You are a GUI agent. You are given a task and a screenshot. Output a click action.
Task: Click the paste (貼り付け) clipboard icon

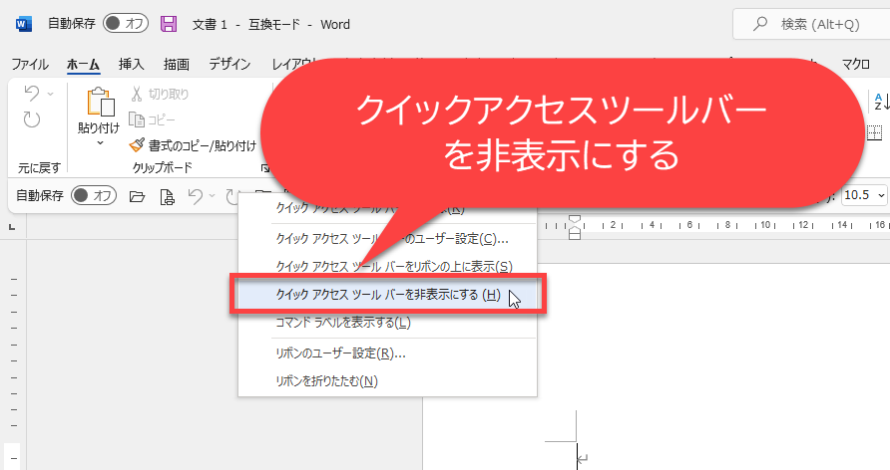(99, 103)
